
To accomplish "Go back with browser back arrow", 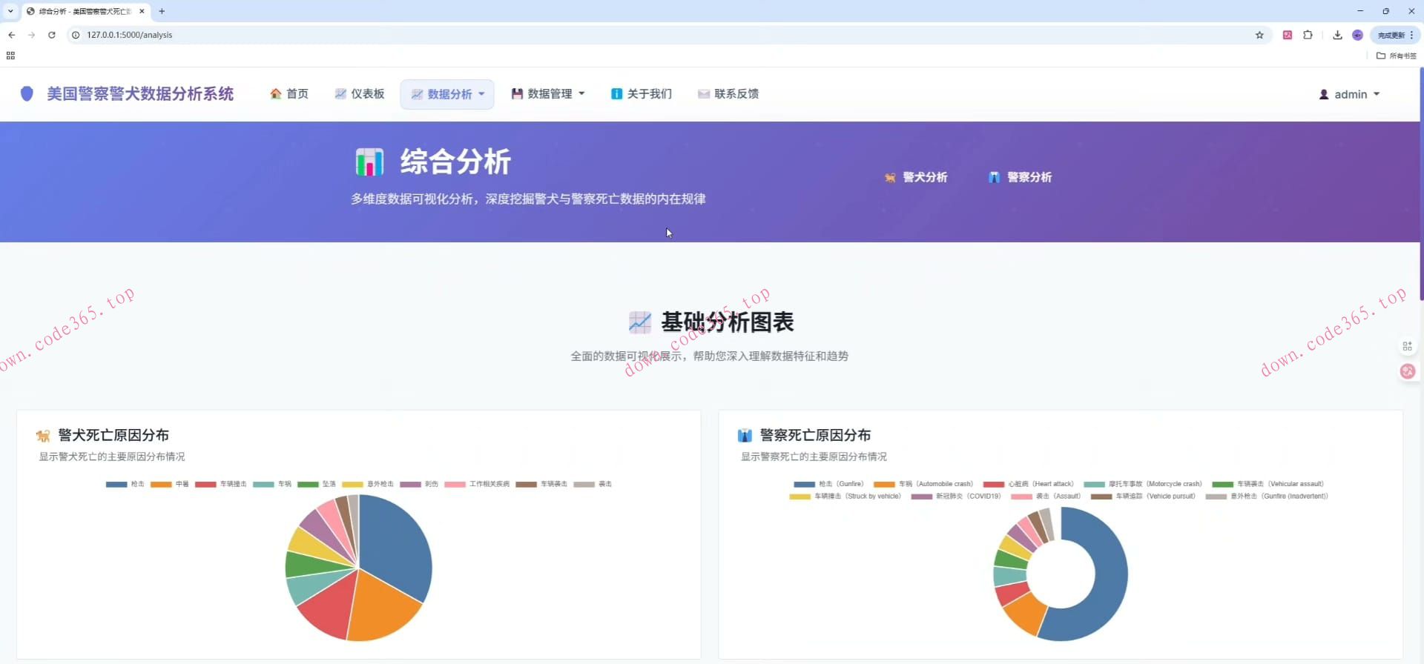I will pyautogui.click(x=12, y=35).
